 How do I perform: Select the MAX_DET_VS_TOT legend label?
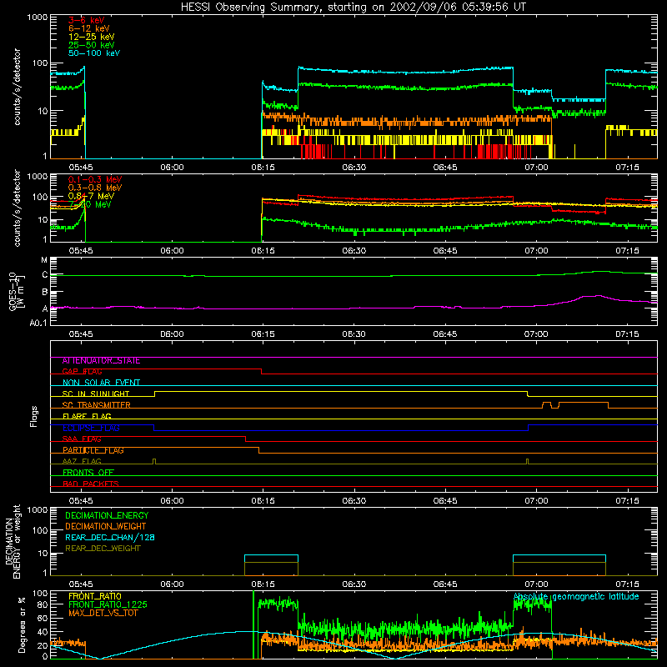[x=103, y=613]
